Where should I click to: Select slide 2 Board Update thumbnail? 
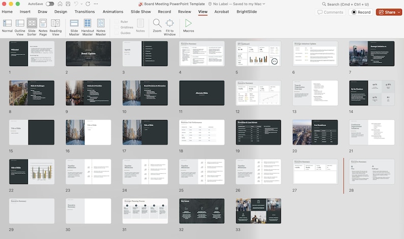pyautogui.click(x=89, y=53)
